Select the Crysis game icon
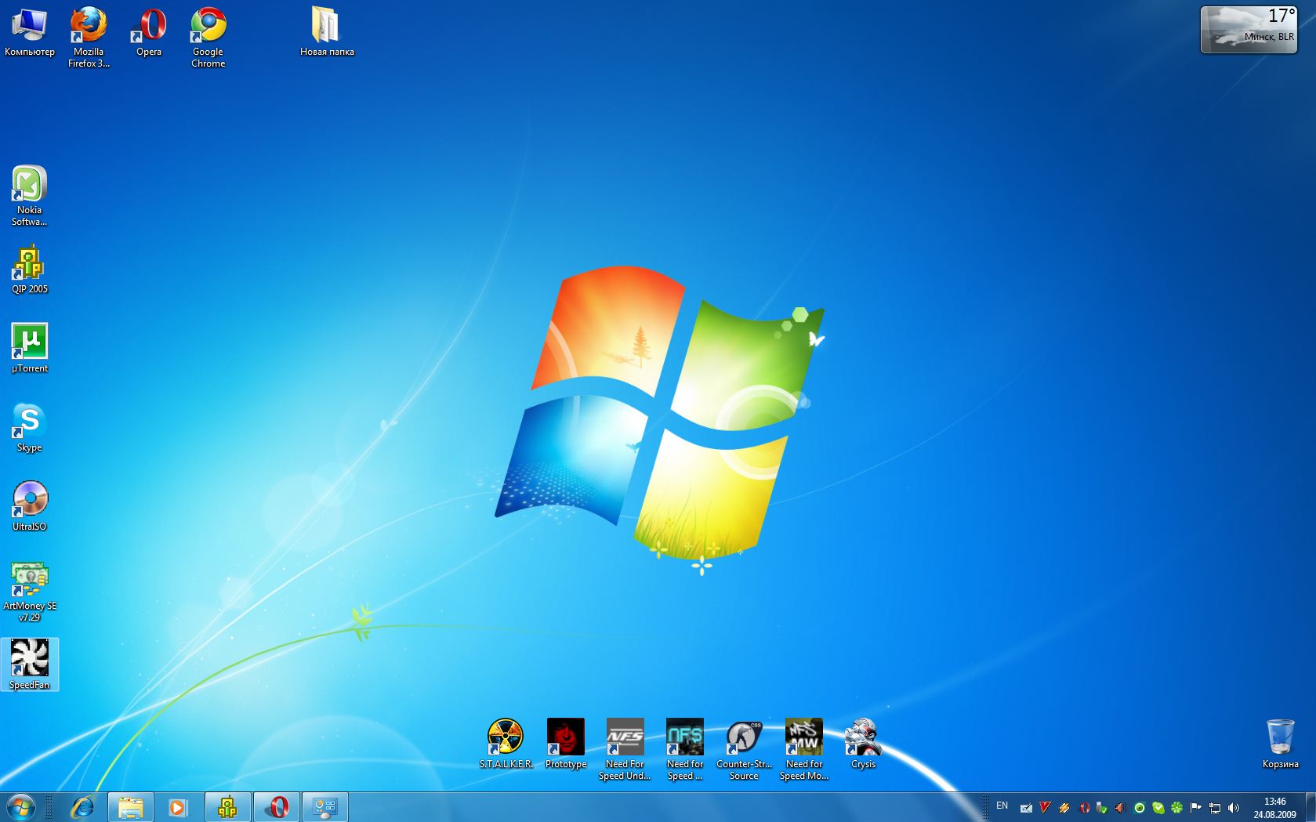This screenshot has width=1316, height=822. (x=863, y=737)
